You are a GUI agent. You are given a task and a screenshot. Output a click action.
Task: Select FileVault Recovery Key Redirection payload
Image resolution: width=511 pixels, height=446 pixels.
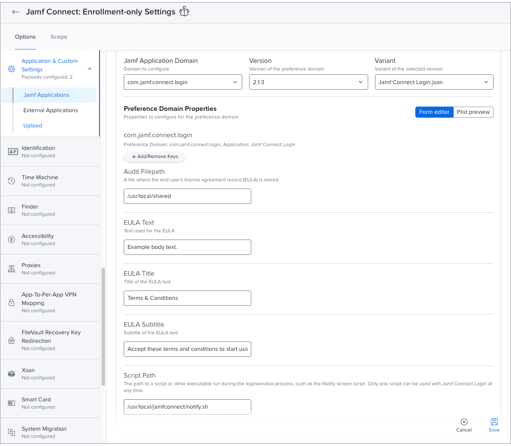[x=50, y=340]
